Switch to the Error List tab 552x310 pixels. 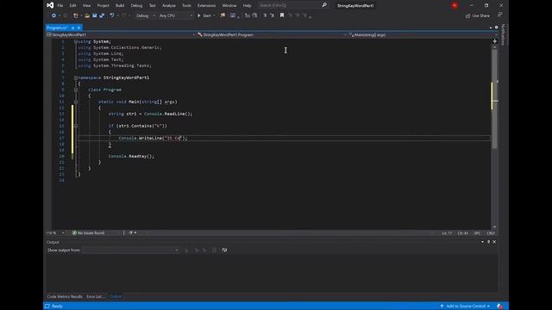point(95,296)
